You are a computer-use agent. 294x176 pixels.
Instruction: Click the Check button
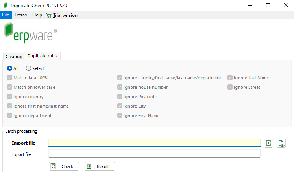(64, 167)
